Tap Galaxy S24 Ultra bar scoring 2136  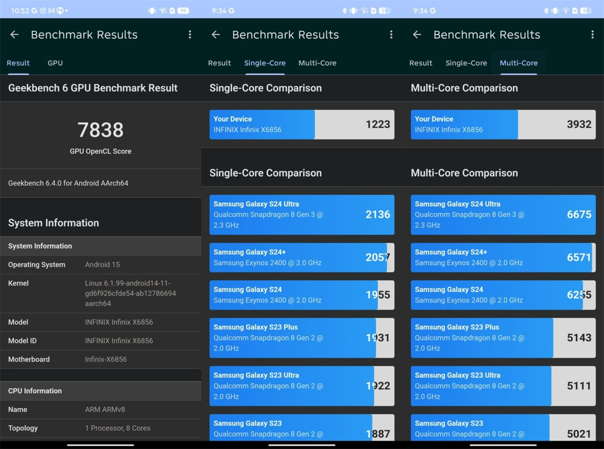[x=302, y=215]
